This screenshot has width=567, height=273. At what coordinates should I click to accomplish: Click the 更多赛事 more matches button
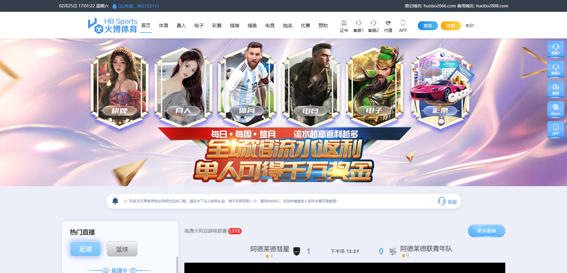(486, 231)
